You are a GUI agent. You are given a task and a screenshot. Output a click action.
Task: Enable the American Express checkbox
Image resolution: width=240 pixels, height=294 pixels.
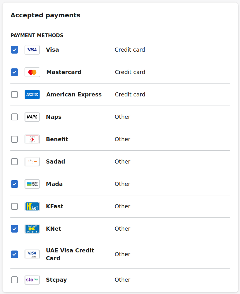tap(14, 95)
